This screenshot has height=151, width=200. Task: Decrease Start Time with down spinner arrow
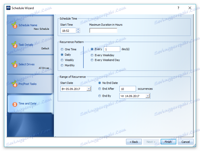tap(78, 32)
